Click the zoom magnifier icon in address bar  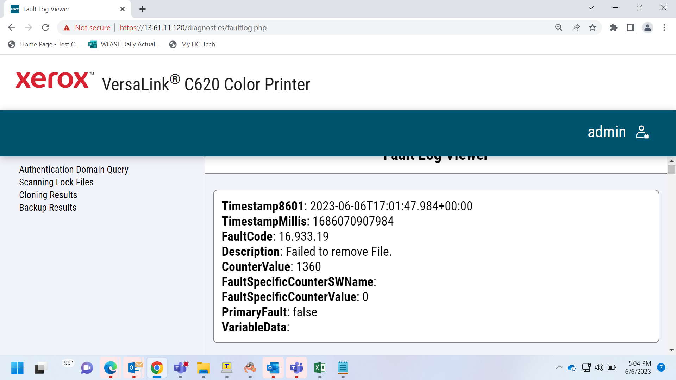click(559, 27)
